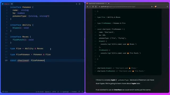Viewport: 170px width, 95px height.
Task: Click the Ln 19, Col 29 indicator
Action: pos(40,92)
